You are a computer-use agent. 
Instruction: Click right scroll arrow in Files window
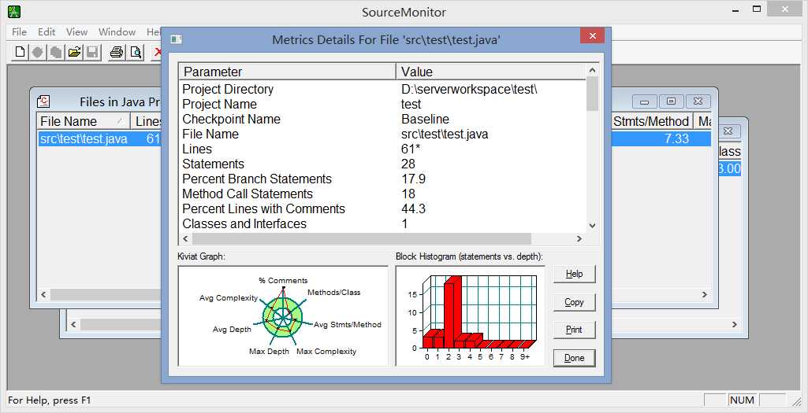[x=705, y=295]
